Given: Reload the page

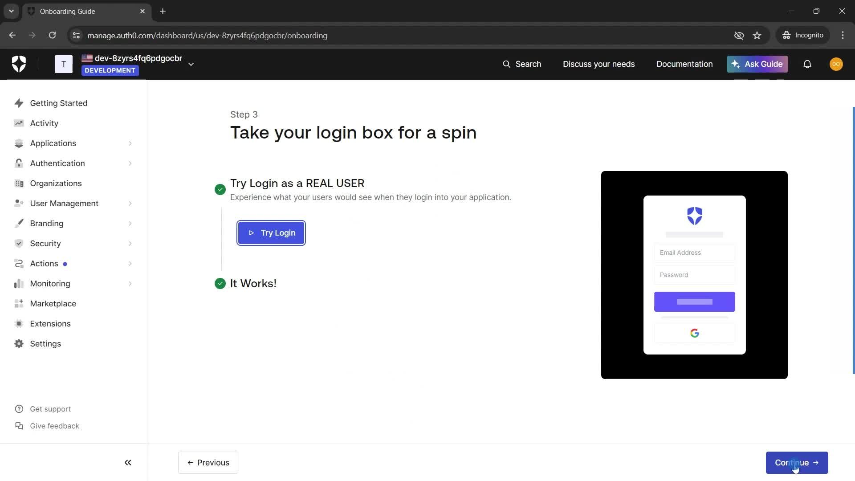Looking at the screenshot, I should 52,35.
